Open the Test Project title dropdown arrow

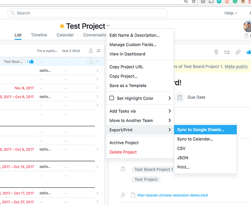(x=108, y=25)
